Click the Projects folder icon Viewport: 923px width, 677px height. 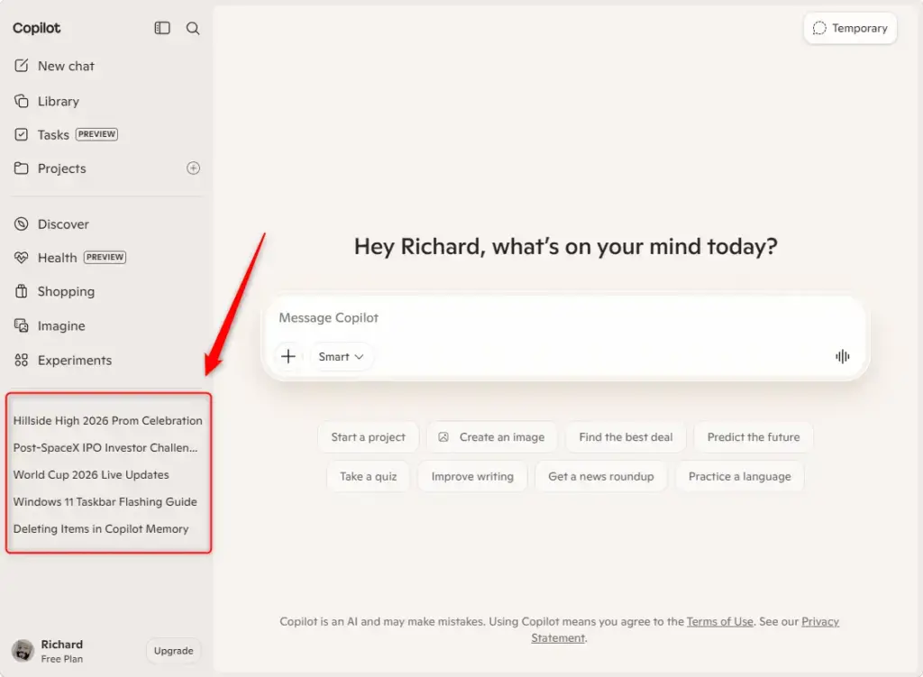coord(22,169)
